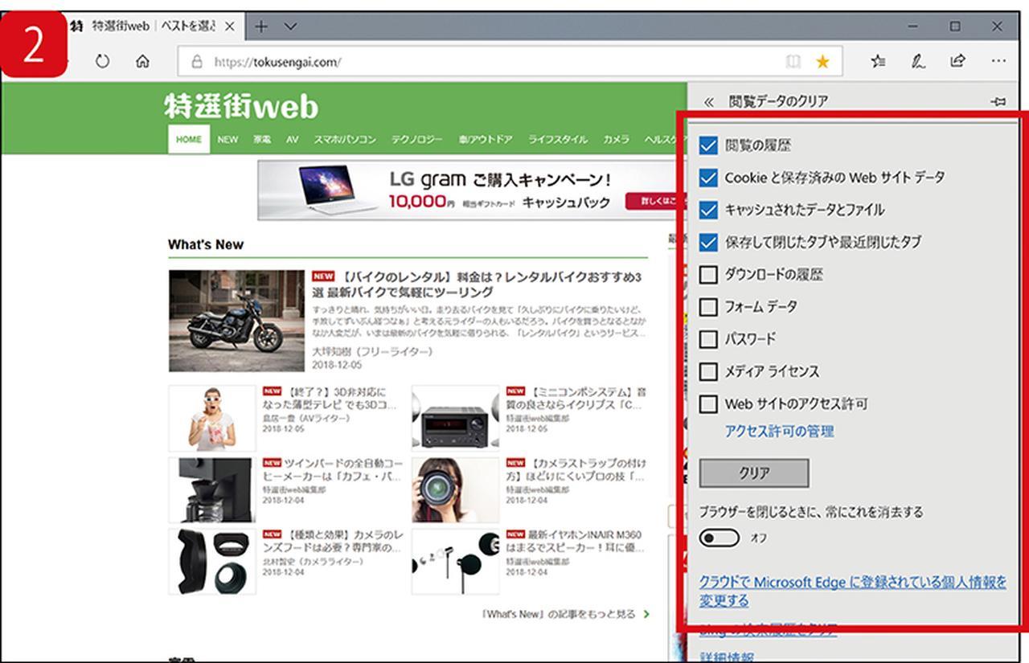This screenshot has height=663, width=1029.
Task: Open reading view book icon
Action: coord(793,61)
